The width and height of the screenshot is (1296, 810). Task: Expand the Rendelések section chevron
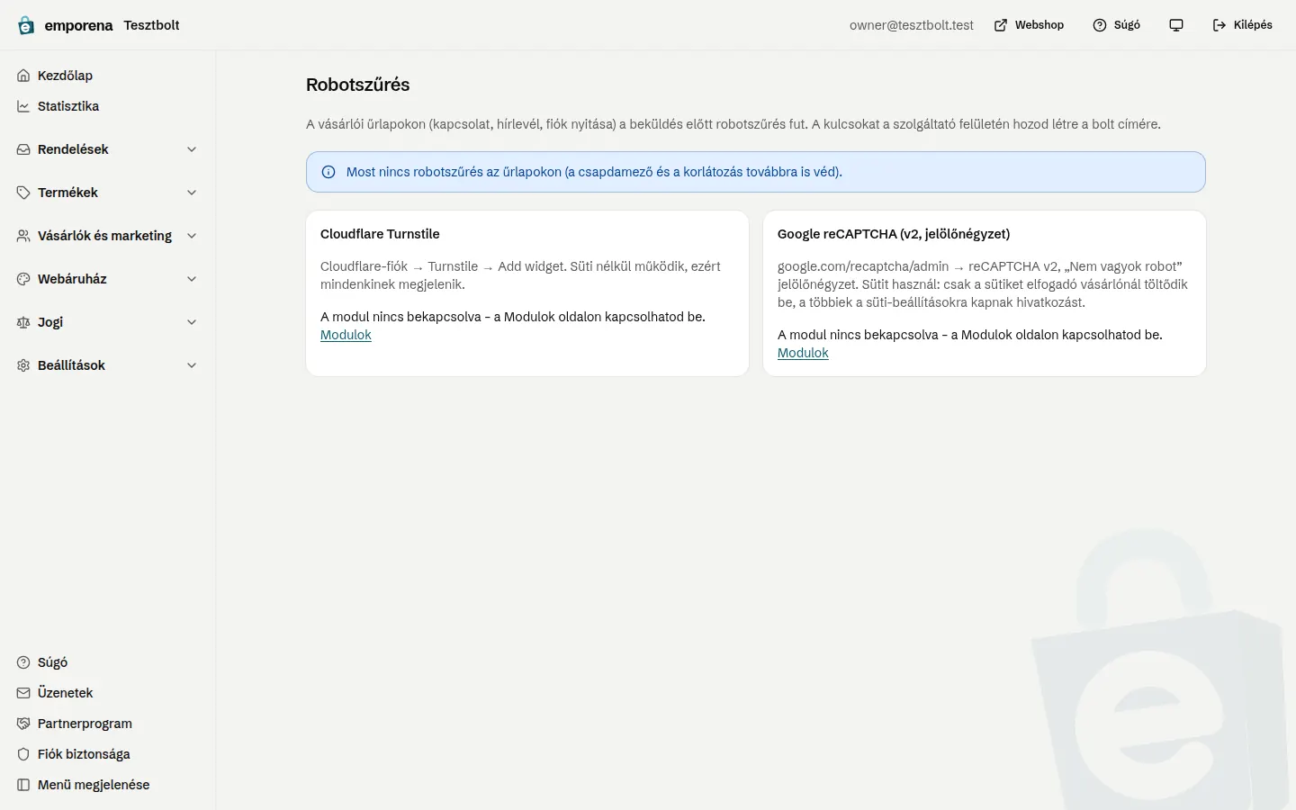(x=192, y=149)
